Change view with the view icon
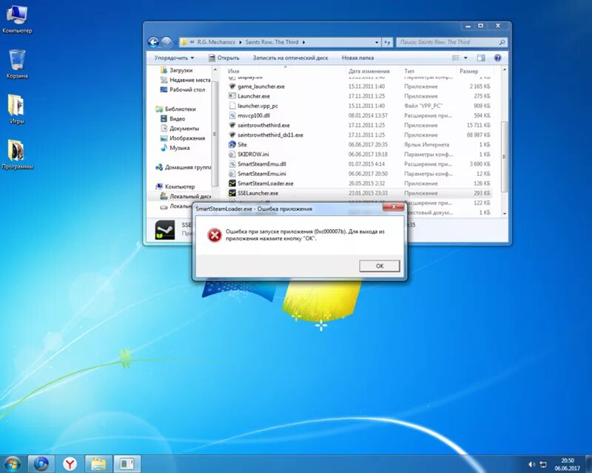Viewport: 592px width, 473px height. [456, 58]
